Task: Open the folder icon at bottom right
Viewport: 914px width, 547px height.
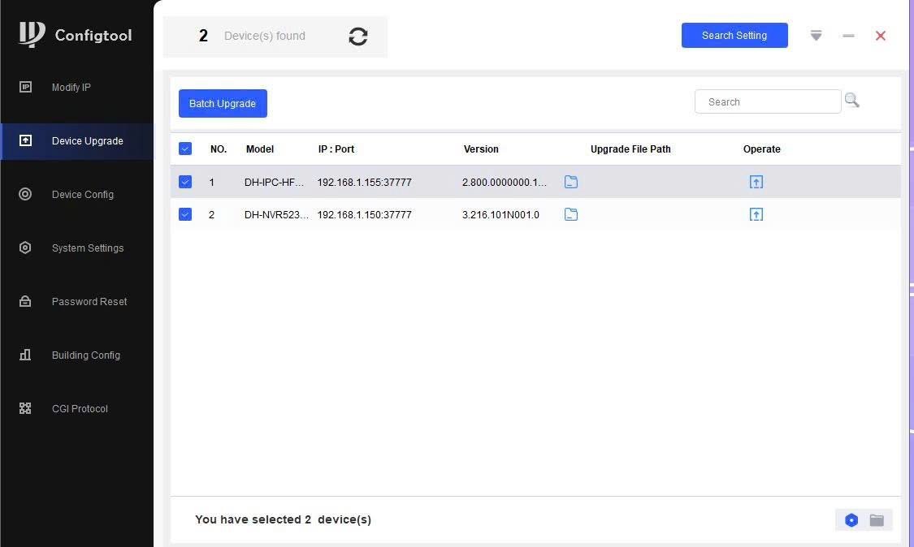Action: pyautogui.click(x=877, y=519)
